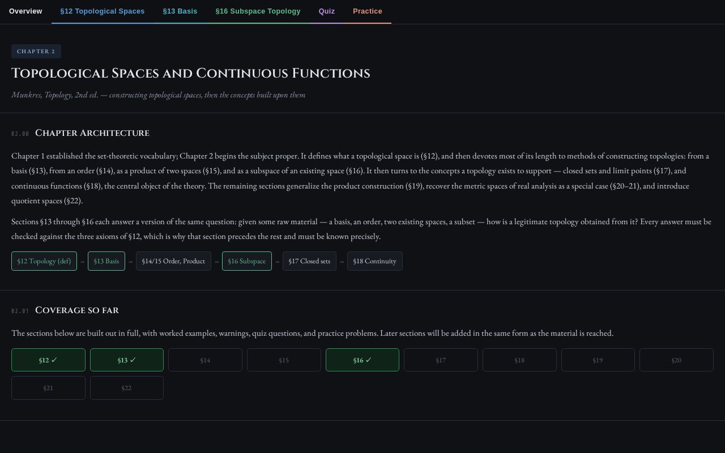This screenshot has height=453, width=725.
Task: Switch to §12 Topological Spaces tab
Action: point(103,11)
